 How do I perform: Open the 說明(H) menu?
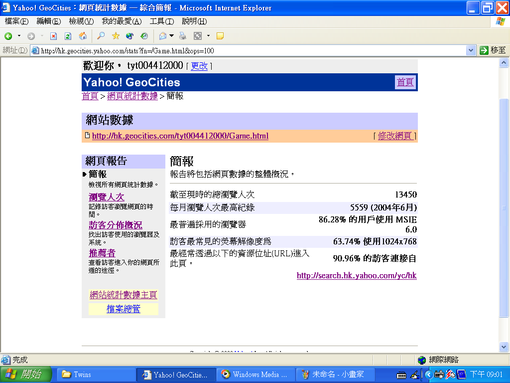[194, 21]
